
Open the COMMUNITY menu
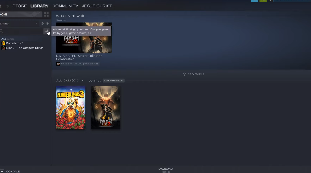tap(65, 6)
